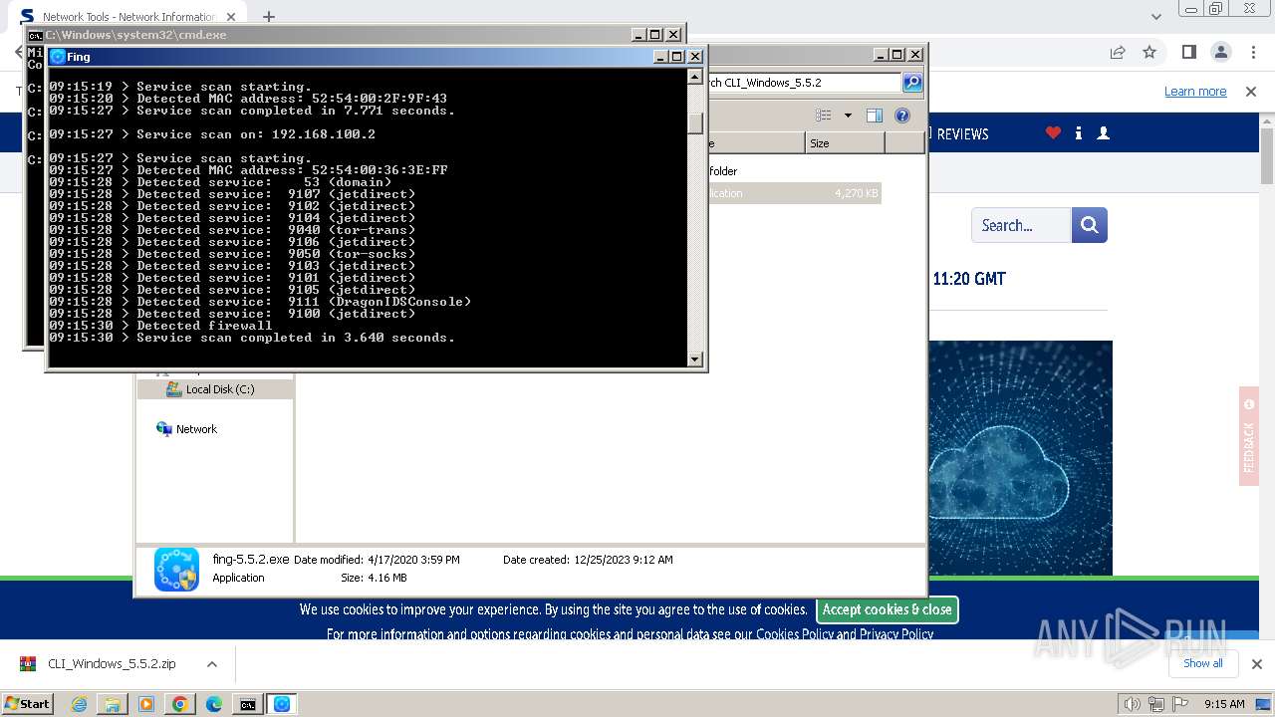Click Fing console scrollbar thumb
Viewport: 1275px width, 717px height.
pyautogui.click(x=695, y=123)
